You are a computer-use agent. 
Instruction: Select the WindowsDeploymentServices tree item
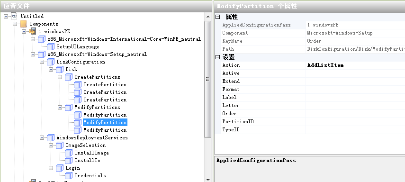92,137
